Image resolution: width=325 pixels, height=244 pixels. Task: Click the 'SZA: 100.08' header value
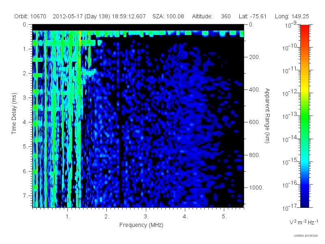click(x=168, y=16)
